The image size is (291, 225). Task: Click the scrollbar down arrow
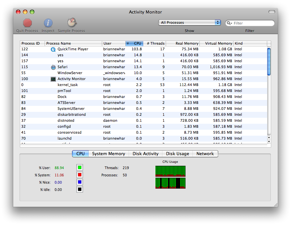click(269, 142)
